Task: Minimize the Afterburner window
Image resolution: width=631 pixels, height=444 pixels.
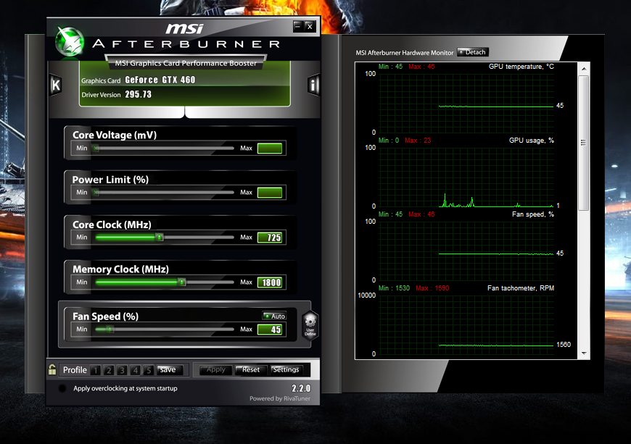Action: [298, 27]
